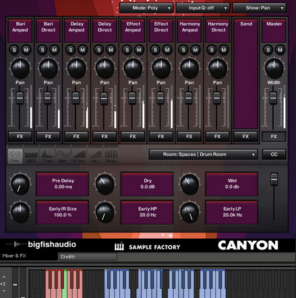Open FX for Bari Amped channel
This screenshot has width=296, height=298.
(x=20, y=137)
